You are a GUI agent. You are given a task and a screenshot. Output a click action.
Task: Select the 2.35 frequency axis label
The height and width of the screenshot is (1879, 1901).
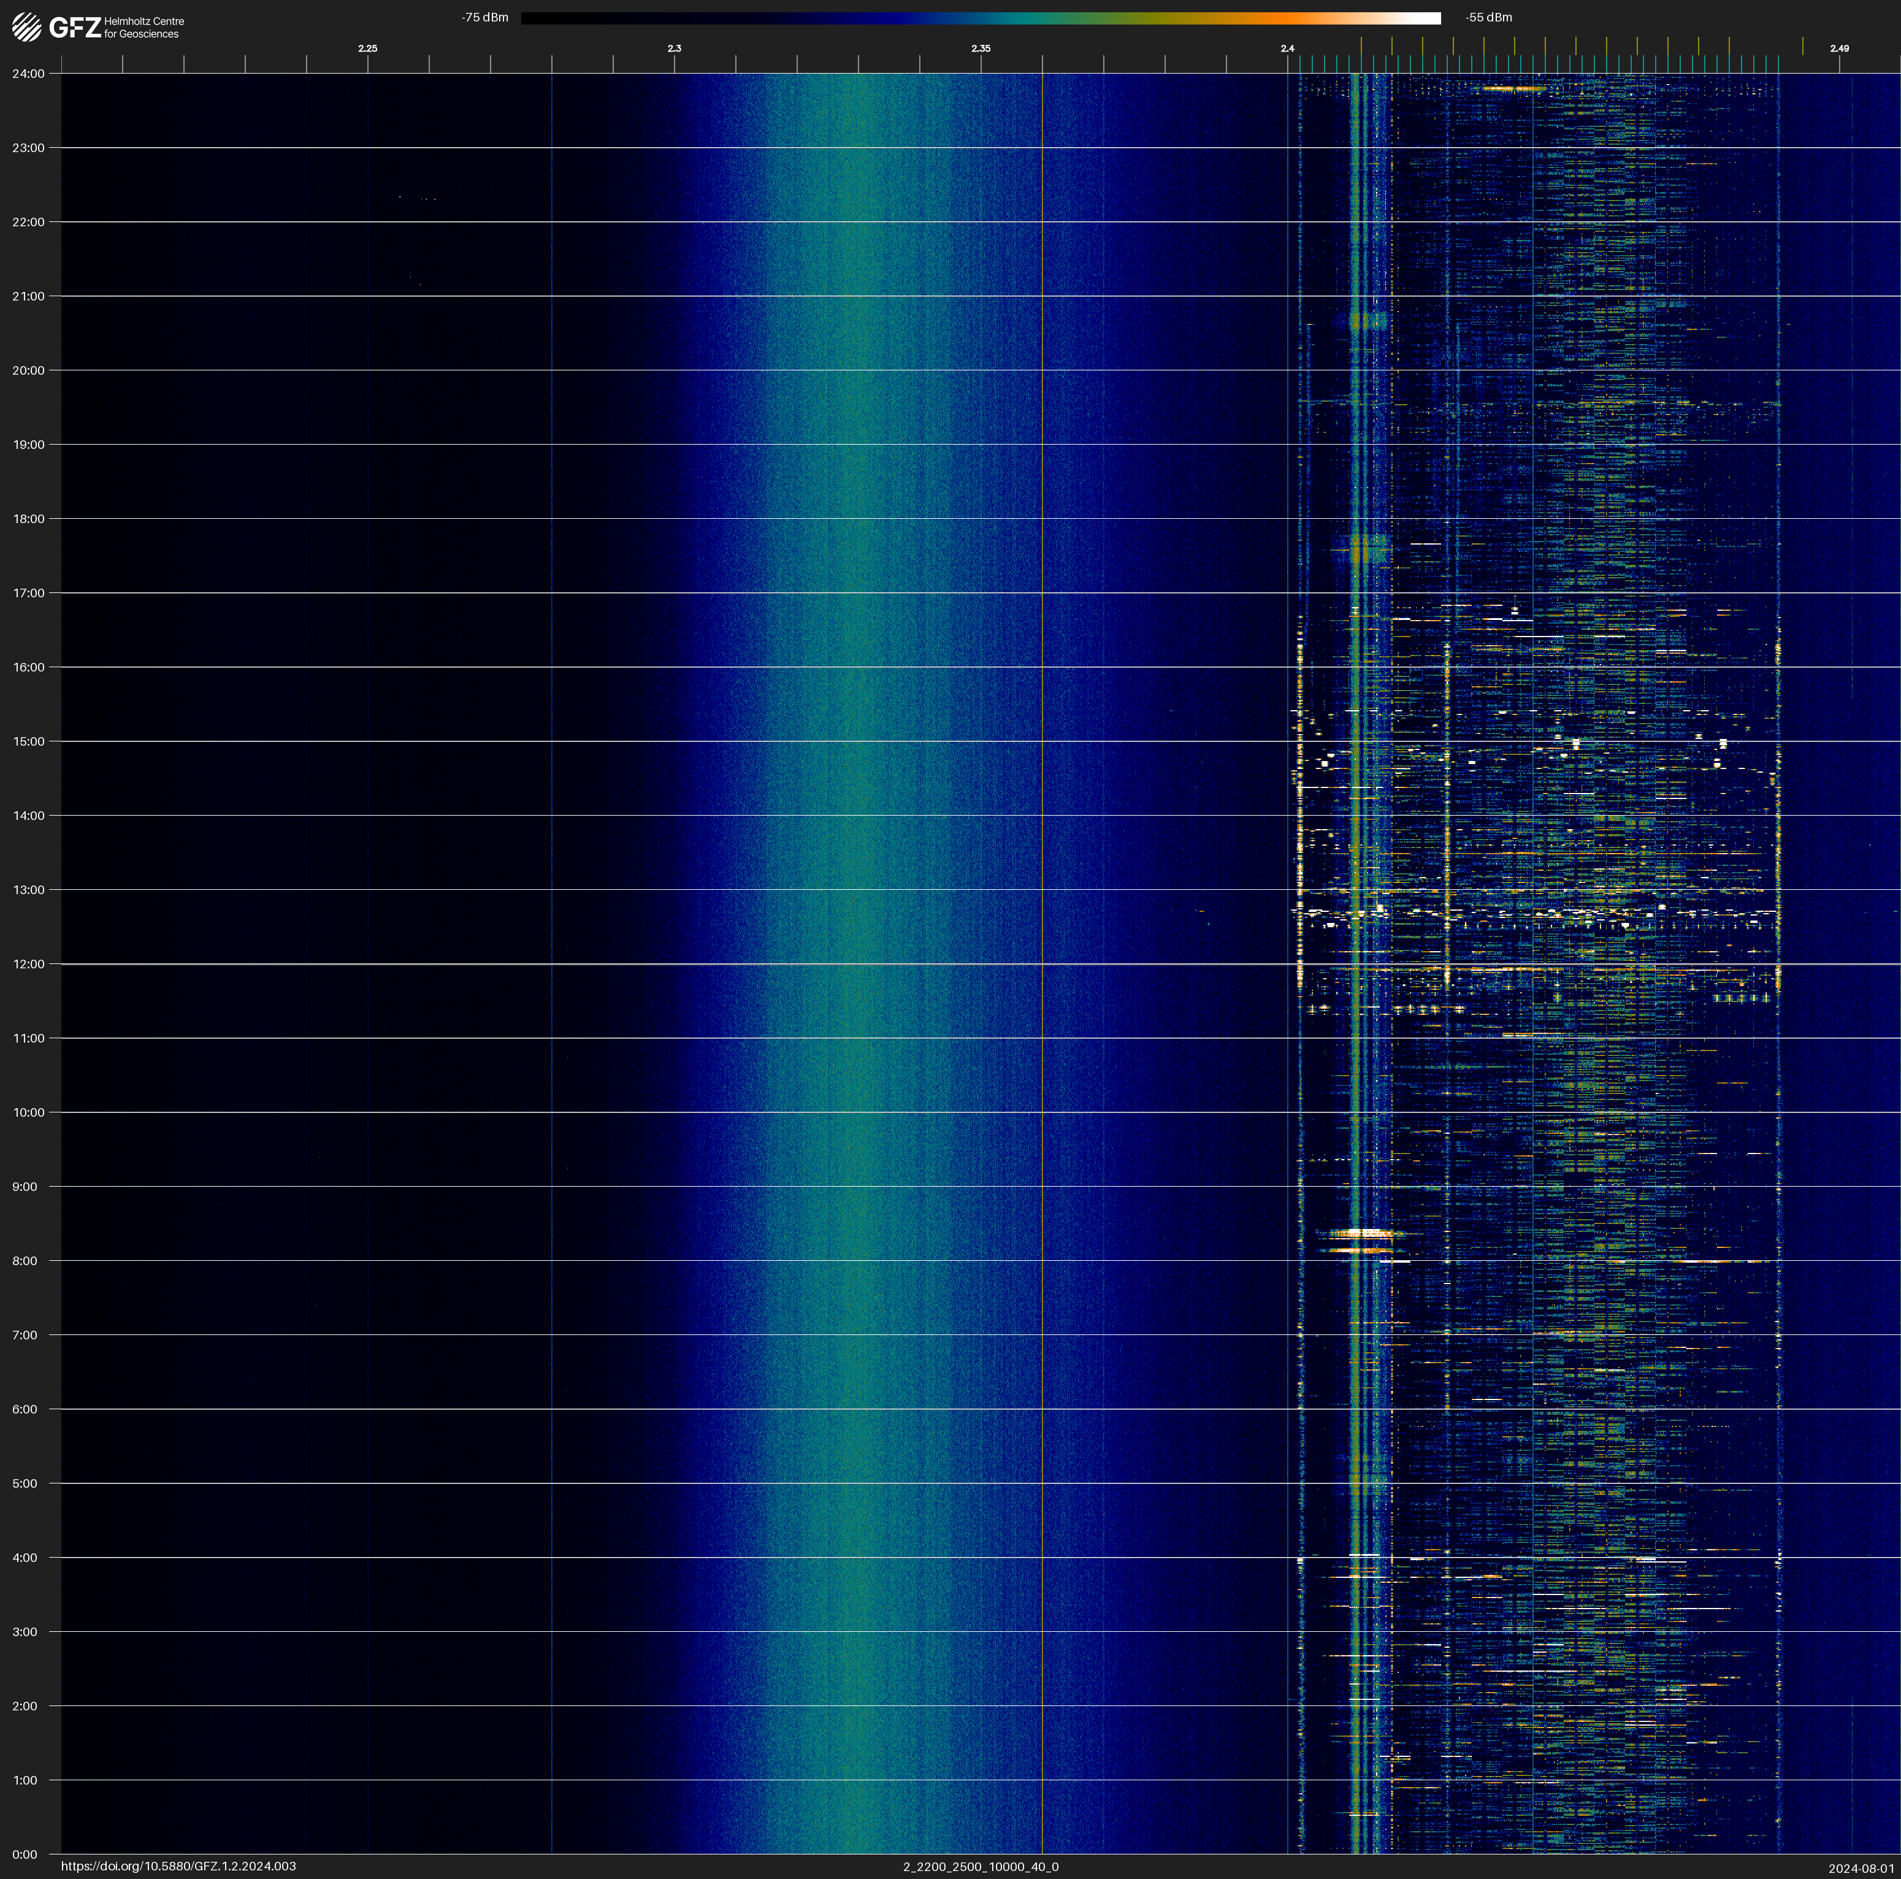click(x=980, y=48)
